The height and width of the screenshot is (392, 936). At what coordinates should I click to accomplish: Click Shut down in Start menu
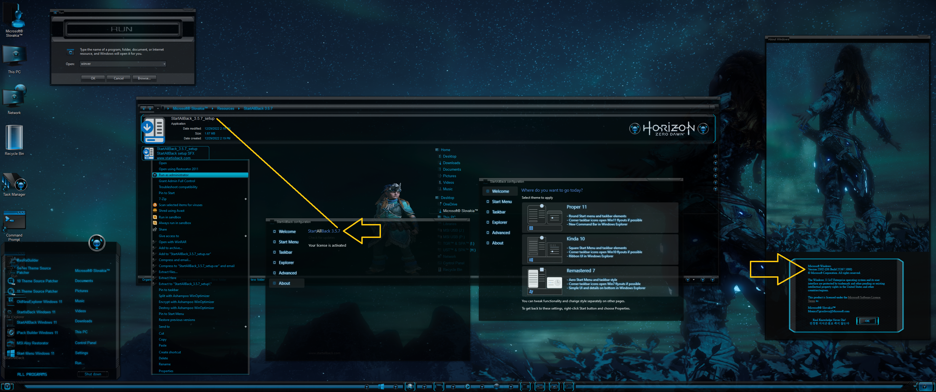click(93, 374)
